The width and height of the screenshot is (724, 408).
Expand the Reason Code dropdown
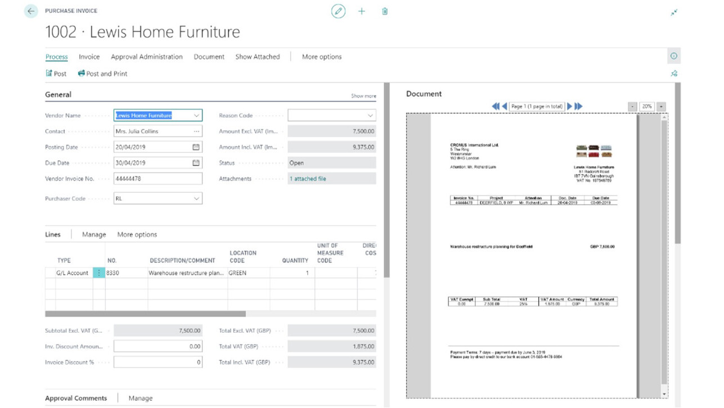click(370, 116)
